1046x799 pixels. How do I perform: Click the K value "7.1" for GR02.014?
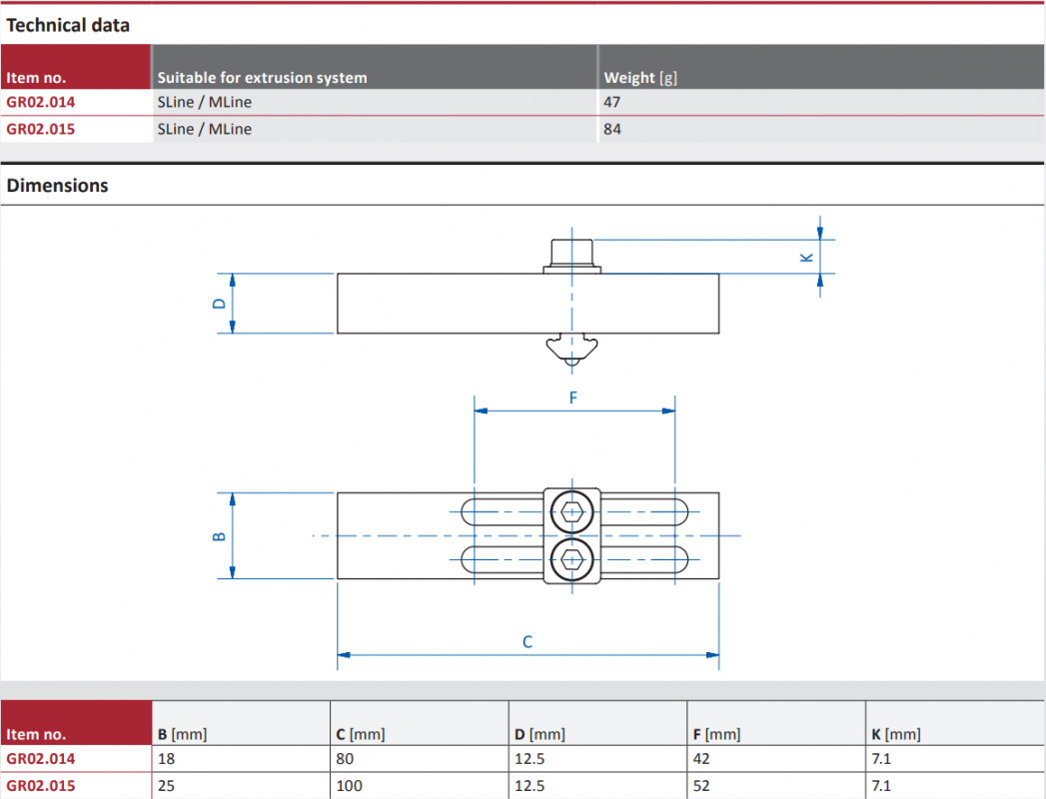point(881,759)
